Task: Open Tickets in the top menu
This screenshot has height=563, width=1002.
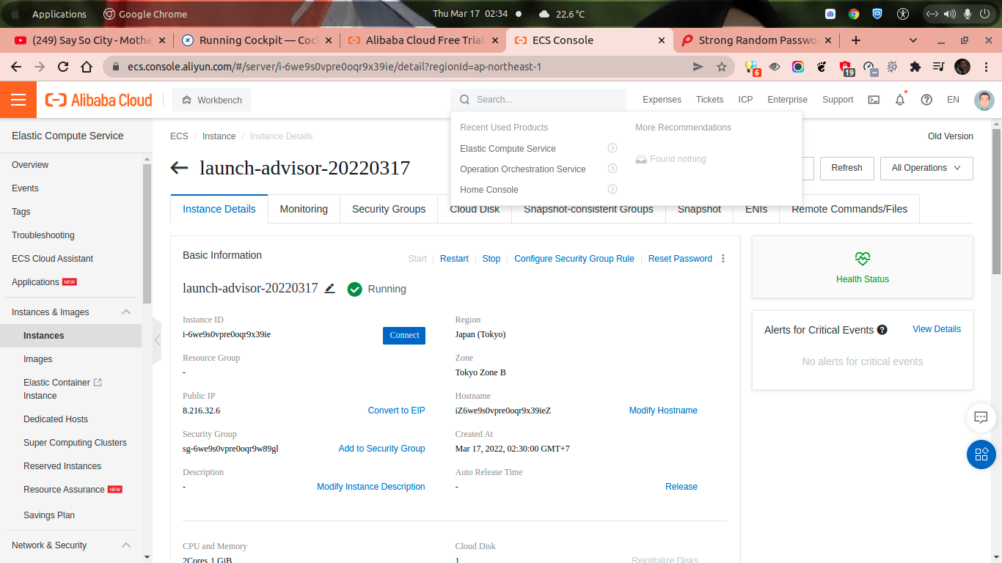Action: tap(709, 100)
